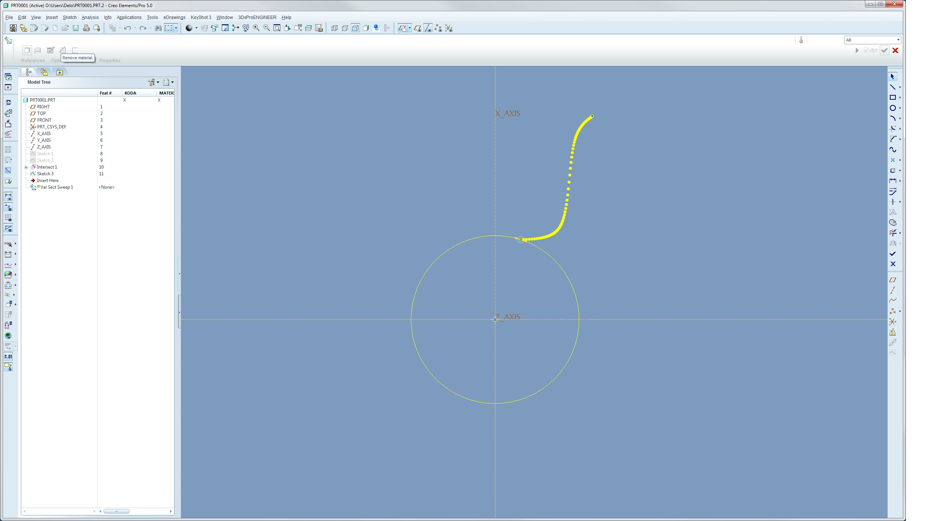Select the Circle sketch tool

[892, 108]
